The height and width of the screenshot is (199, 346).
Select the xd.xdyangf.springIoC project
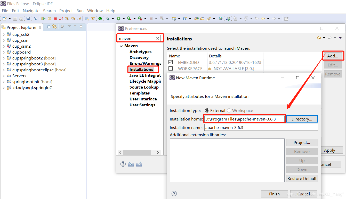[32, 88]
